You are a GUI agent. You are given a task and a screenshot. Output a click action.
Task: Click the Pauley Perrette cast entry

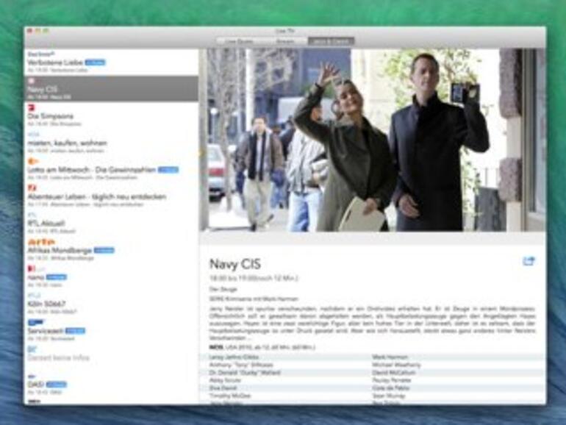tap(392, 380)
